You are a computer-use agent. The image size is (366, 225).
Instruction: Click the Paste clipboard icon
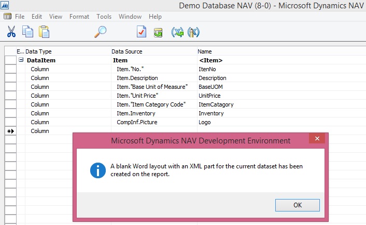(x=44, y=32)
